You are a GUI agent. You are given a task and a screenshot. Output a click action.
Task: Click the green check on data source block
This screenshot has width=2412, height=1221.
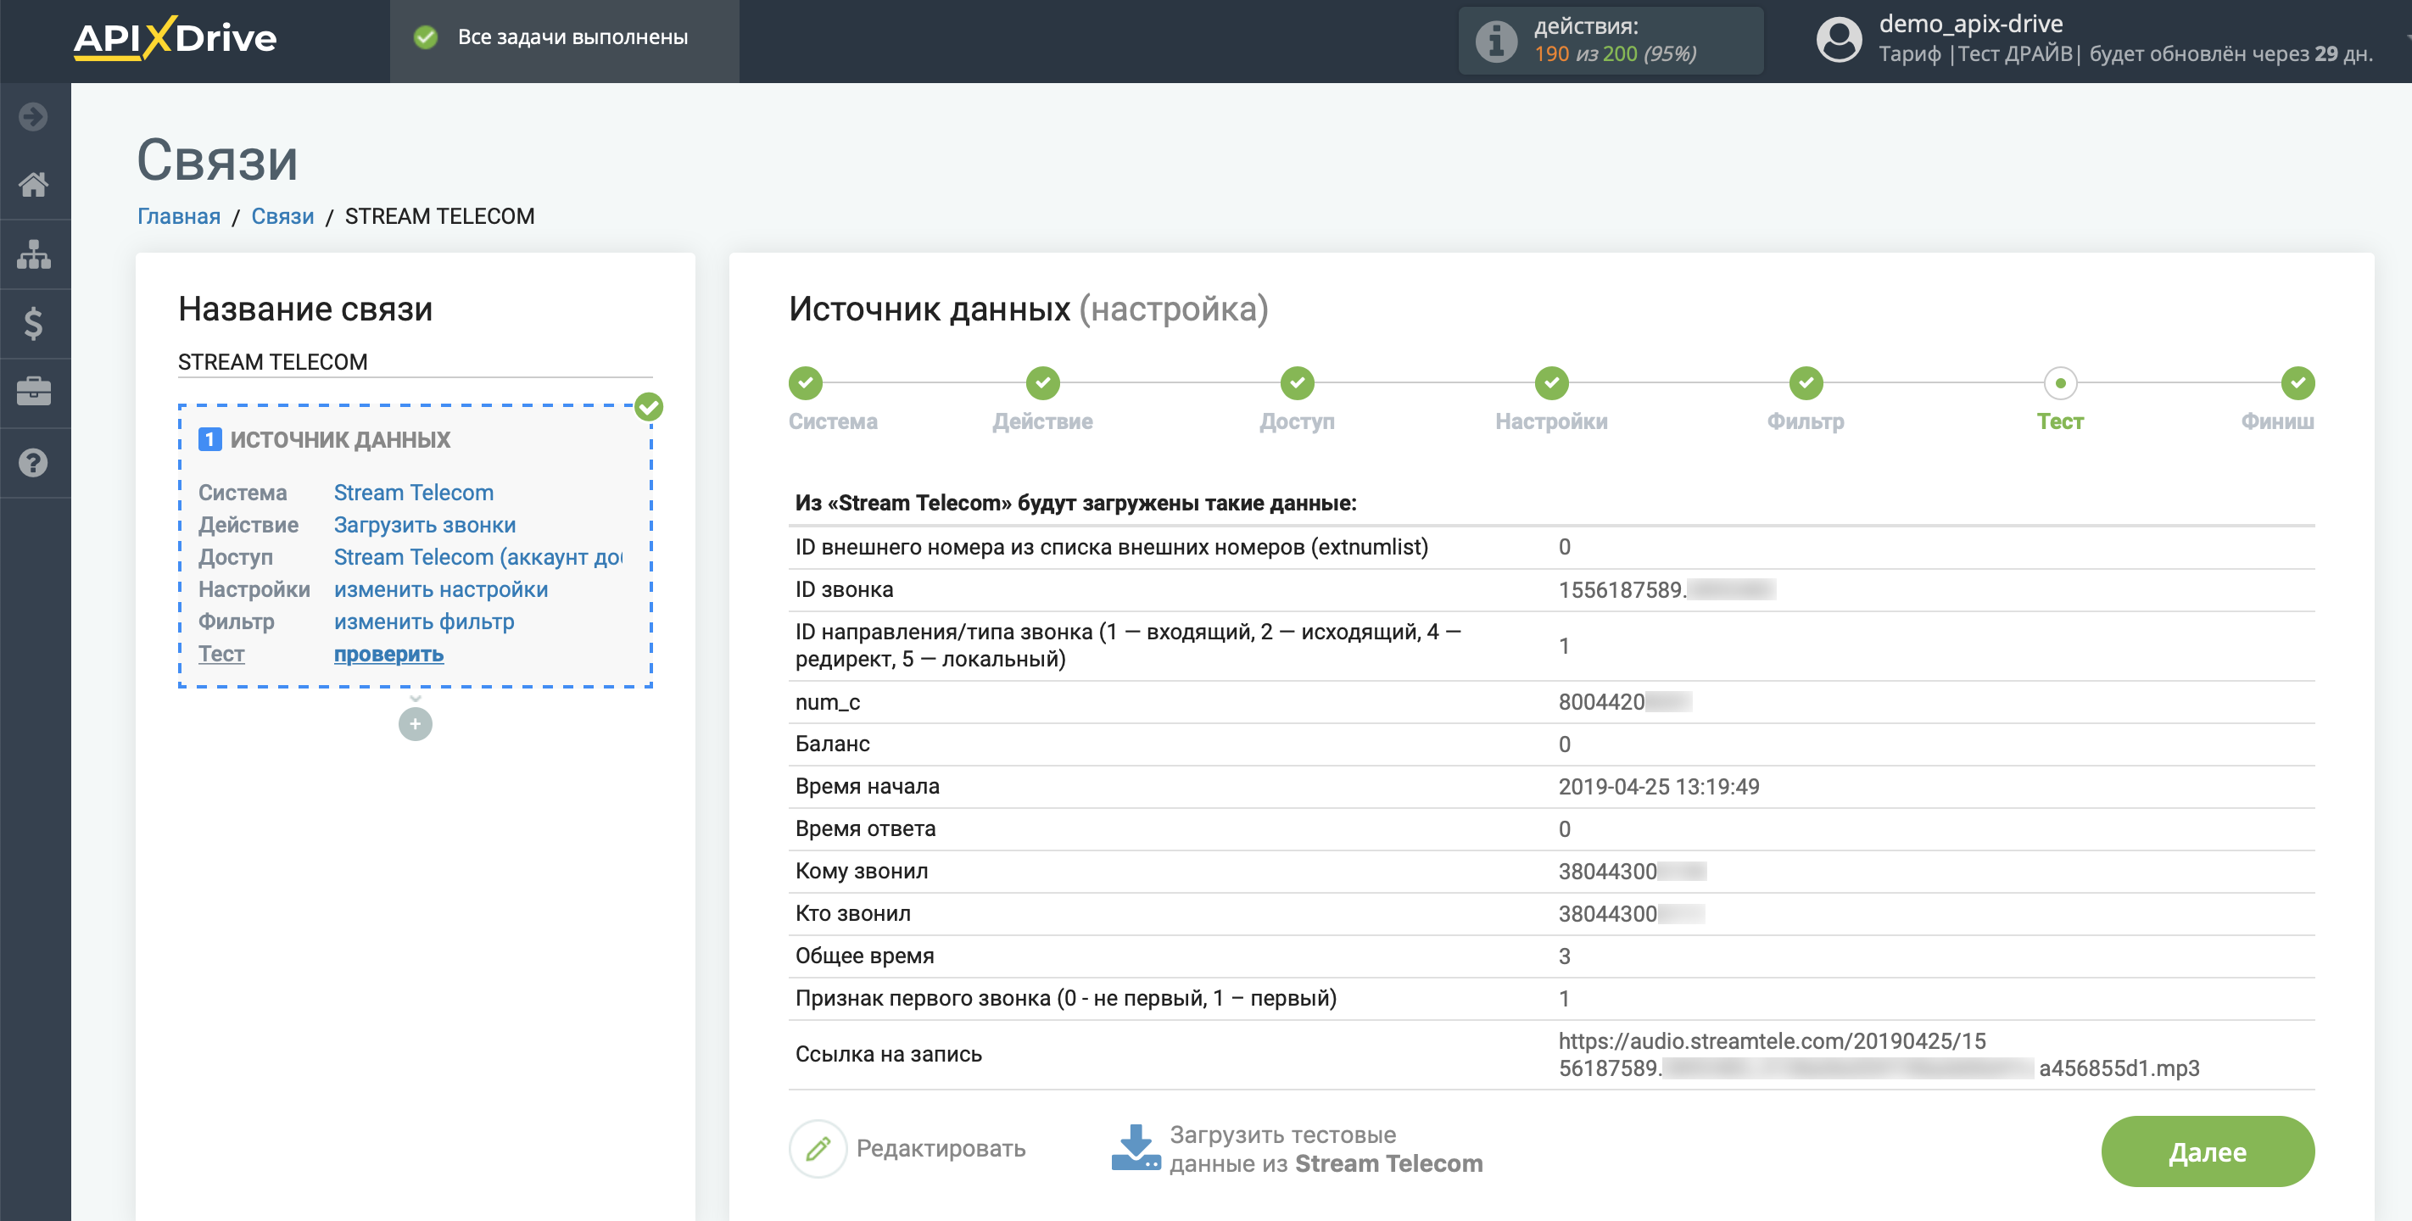pos(649,407)
